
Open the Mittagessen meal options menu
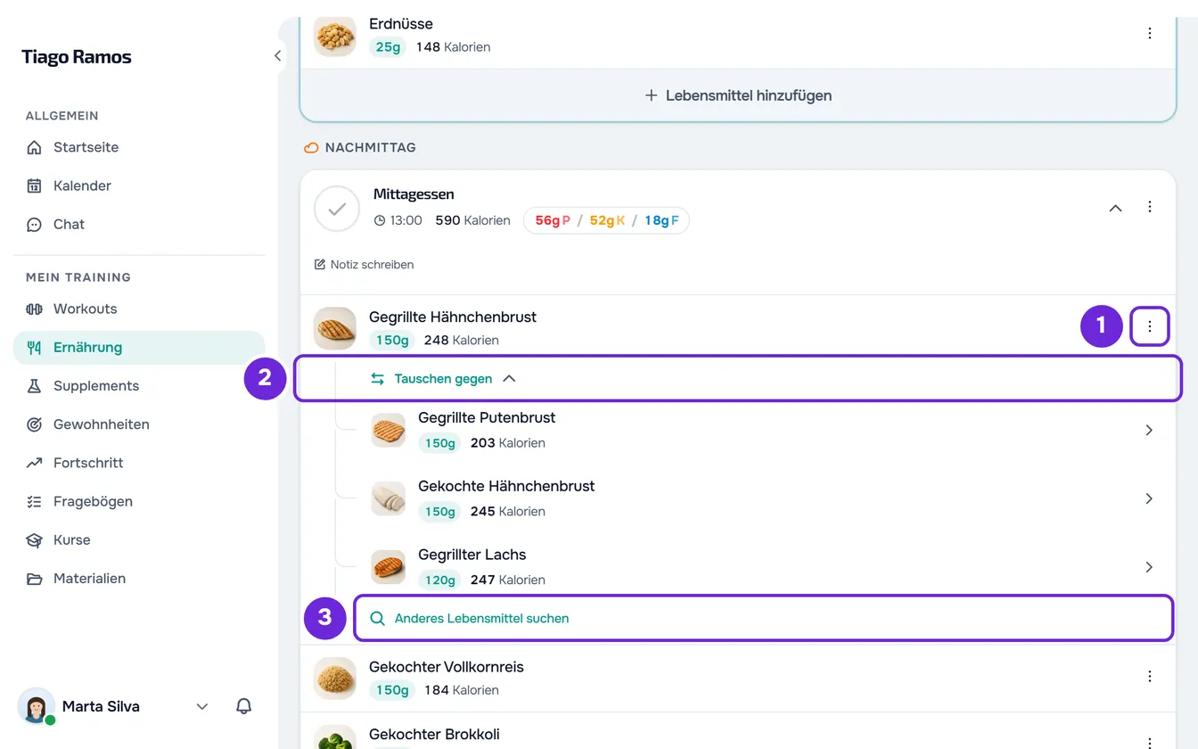1150,207
